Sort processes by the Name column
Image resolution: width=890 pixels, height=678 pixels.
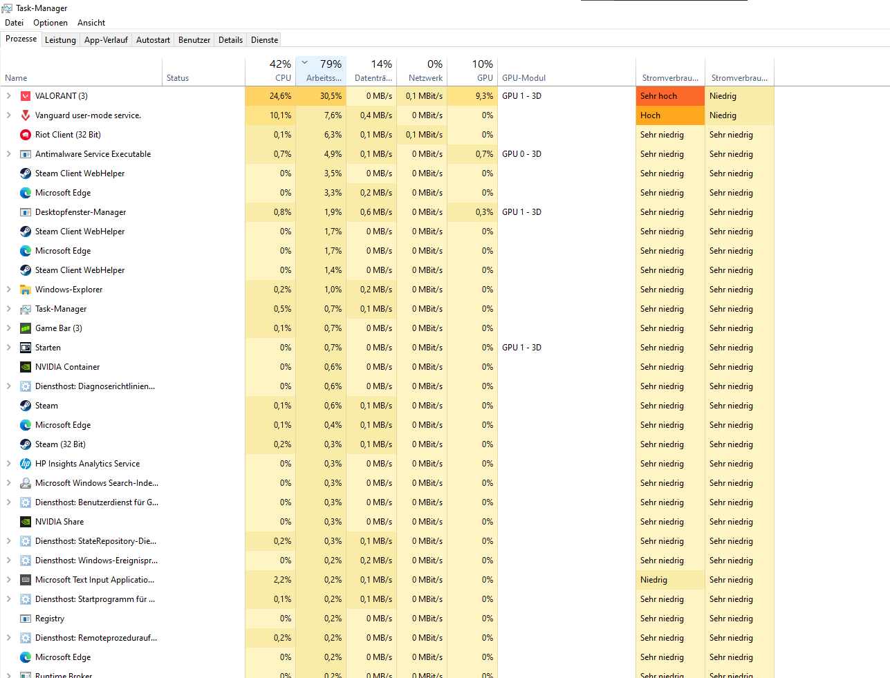pos(81,71)
